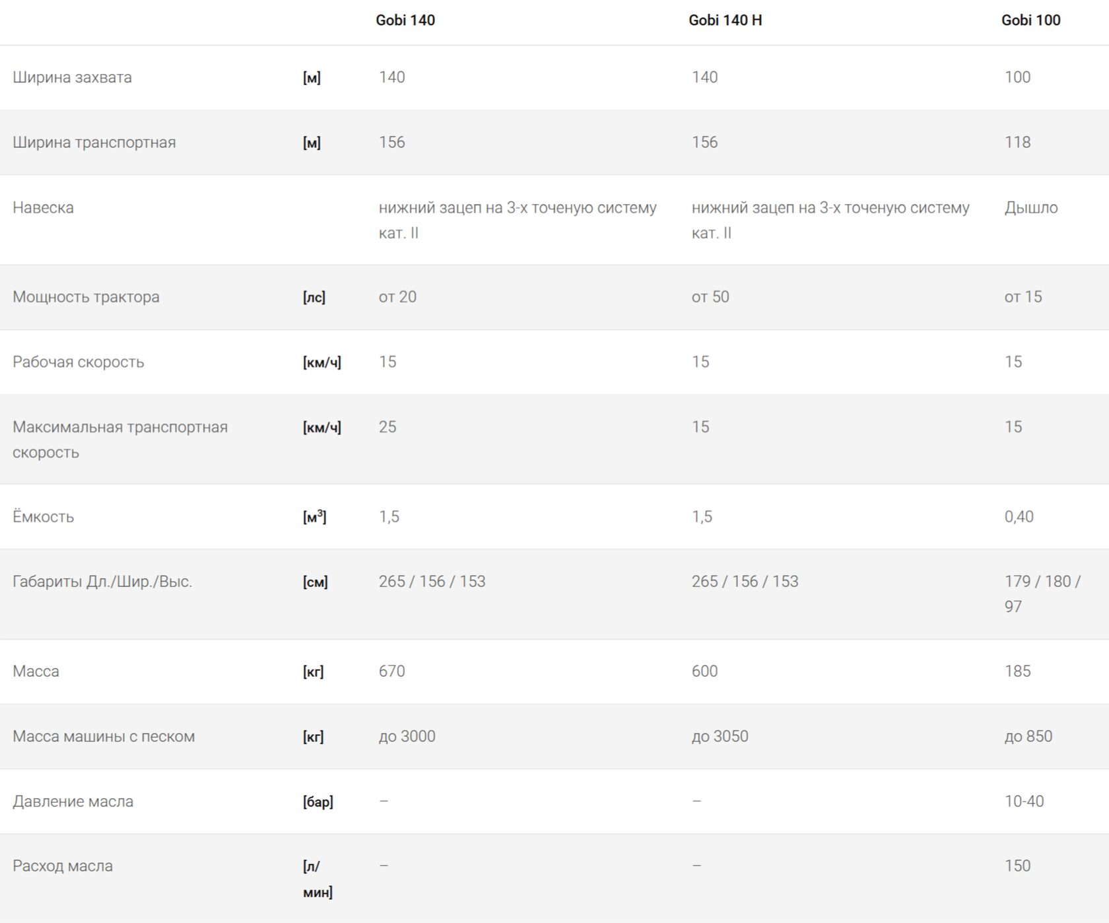Viewport: 1109px width, 923px height.
Task: Select the Ширина захвата row label
Action: click(72, 77)
